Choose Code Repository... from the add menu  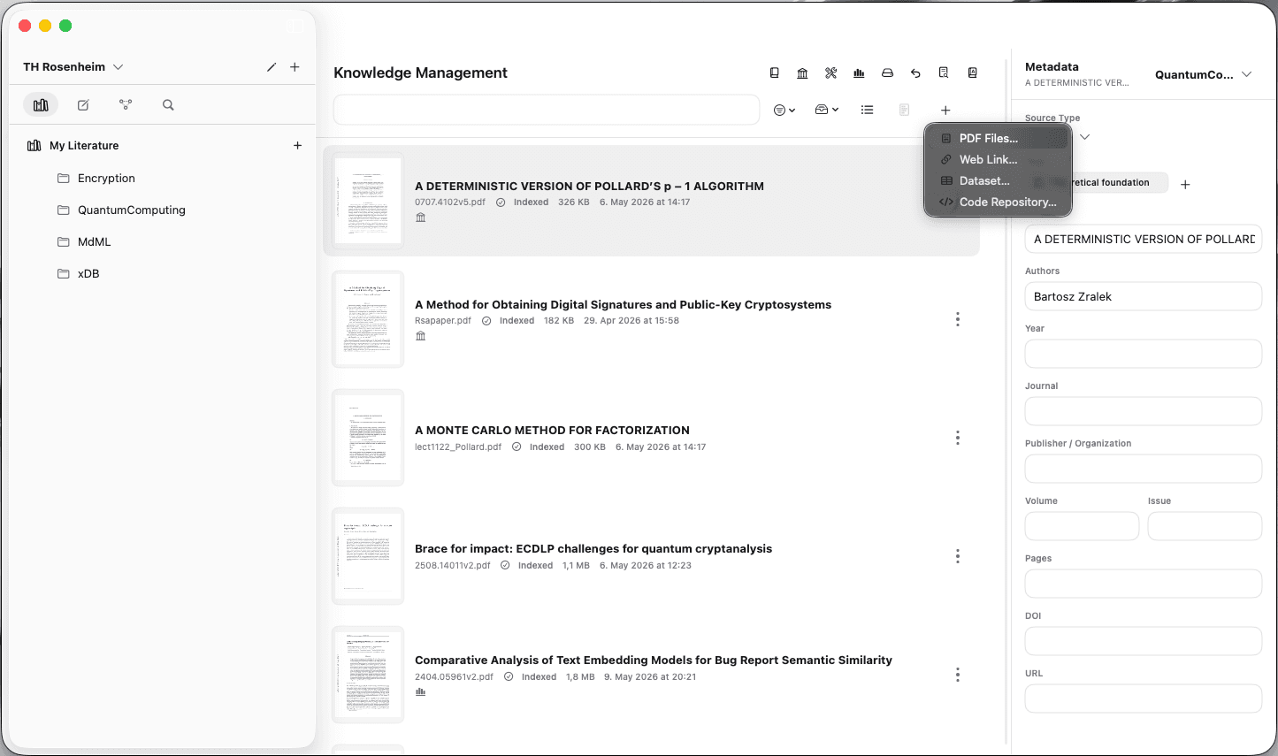[998, 202]
